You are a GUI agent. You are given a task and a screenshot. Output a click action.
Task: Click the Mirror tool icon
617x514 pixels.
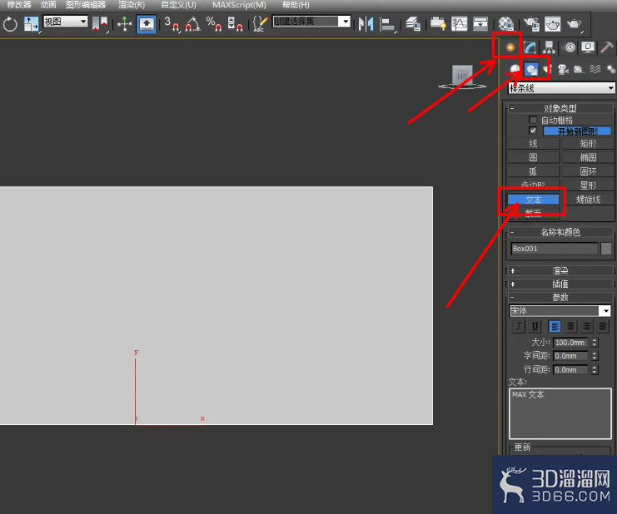[366, 24]
